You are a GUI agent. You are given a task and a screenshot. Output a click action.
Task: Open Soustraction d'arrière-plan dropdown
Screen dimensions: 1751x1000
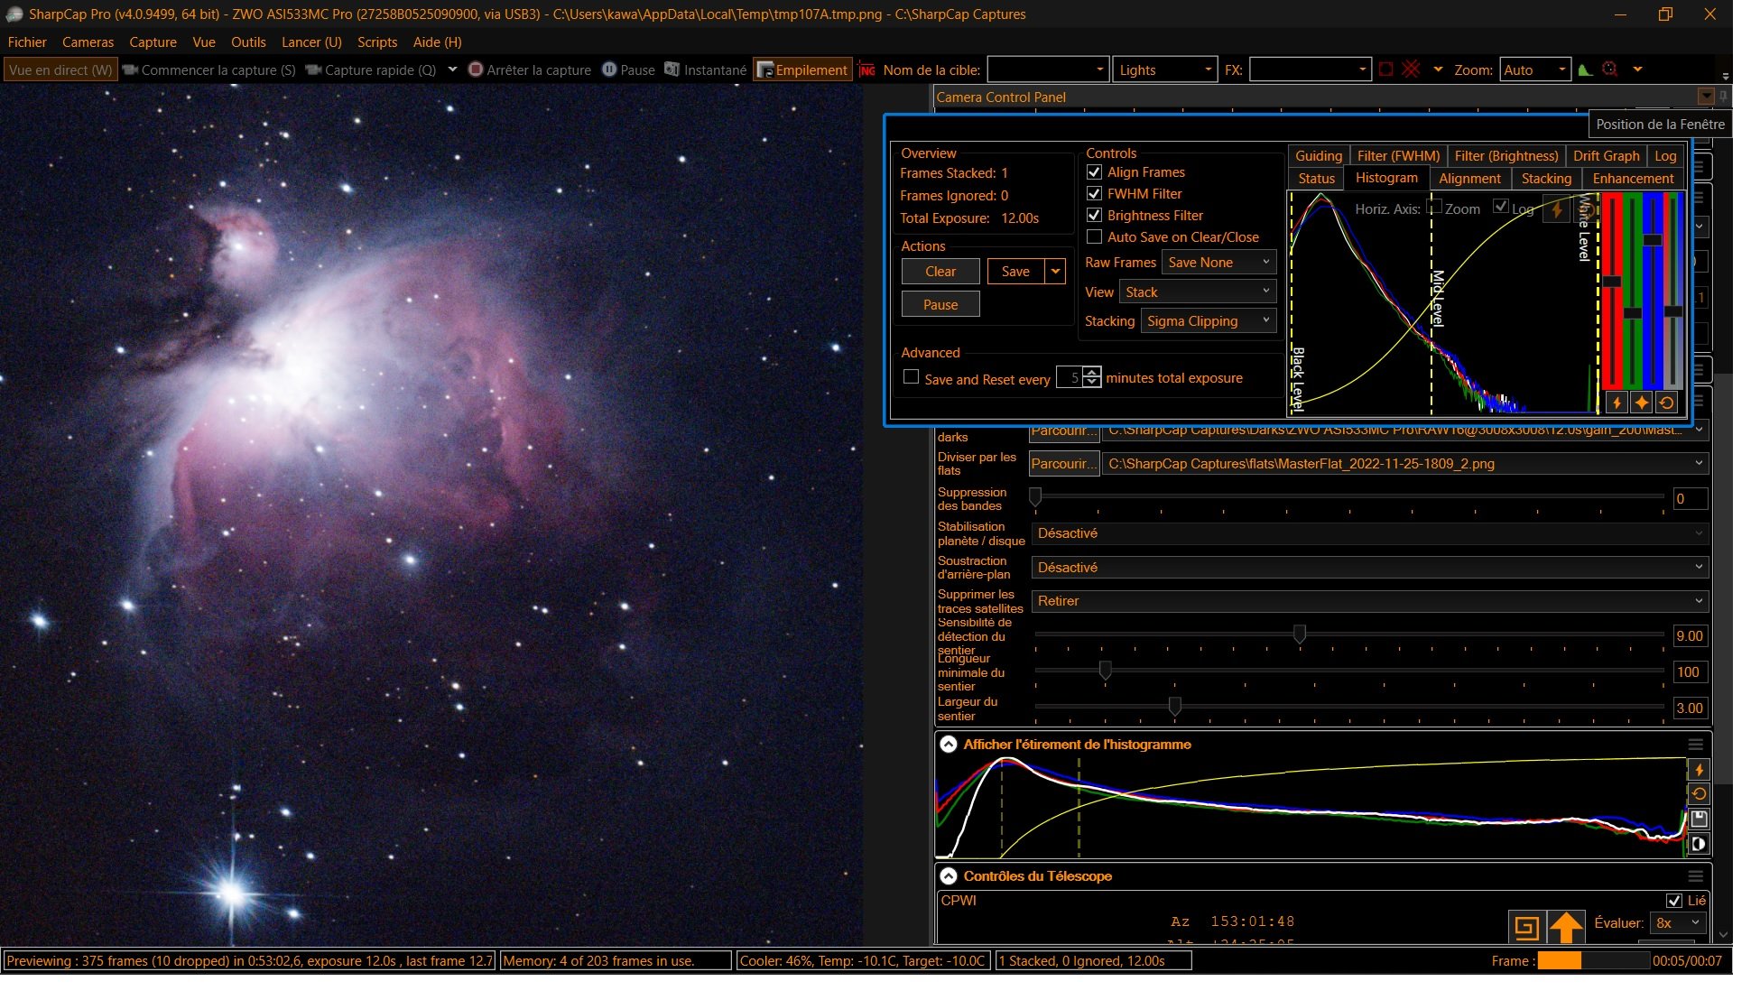[1368, 567]
